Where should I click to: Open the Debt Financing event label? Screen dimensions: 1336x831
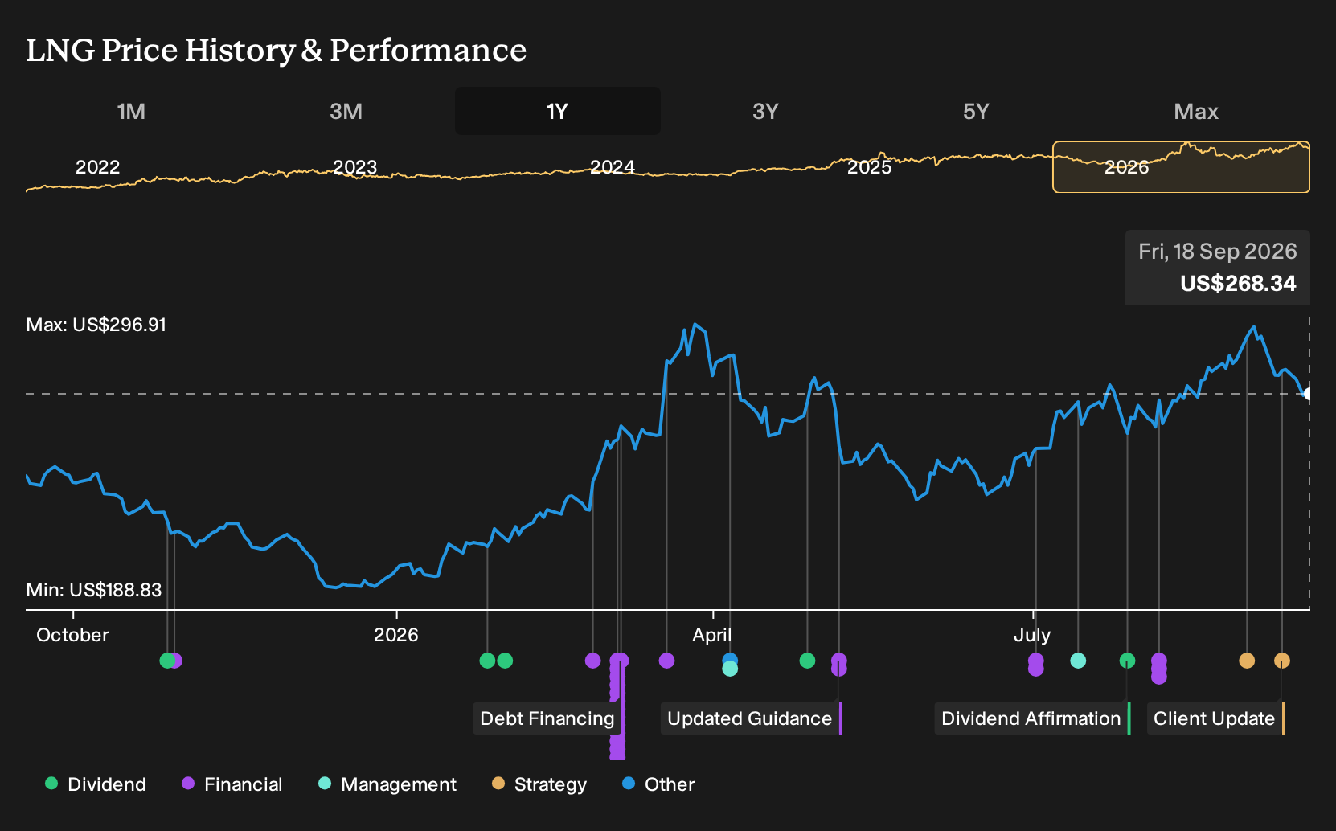tap(547, 718)
